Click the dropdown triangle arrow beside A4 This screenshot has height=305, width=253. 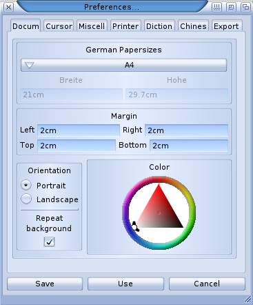pos(30,66)
